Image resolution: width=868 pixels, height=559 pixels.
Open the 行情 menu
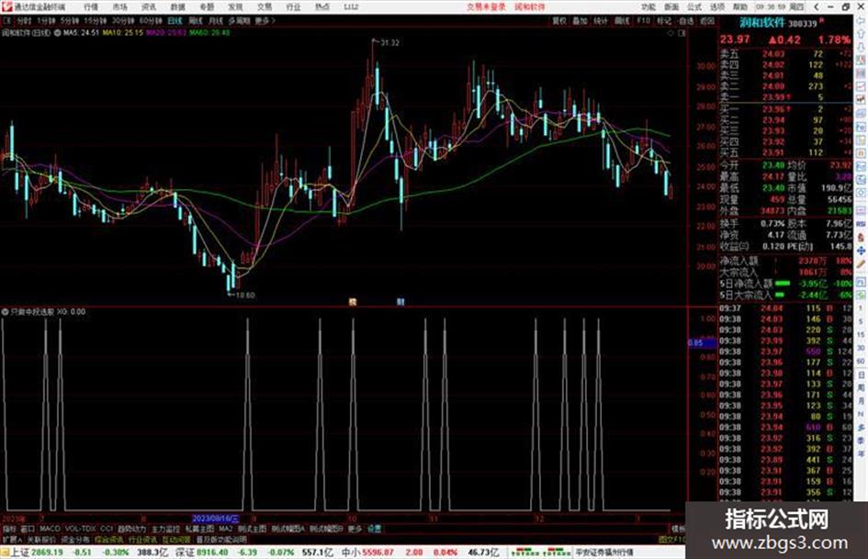click(x=91, y=7)
